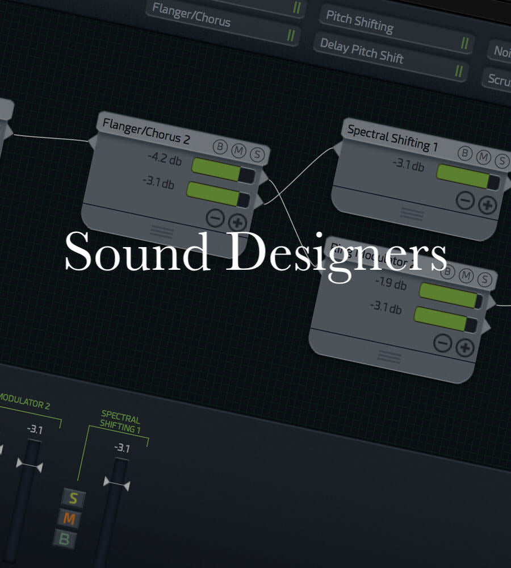Expand the Flanger/Chorus 2 node drag handle
Image resolution: width=511 pixels, height=568 pixels.
[x=162, y=231]
